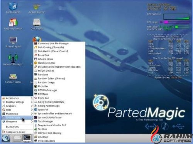The width and height of the screenshot is (193, 144).
Task: Launch Network Manager from the desktop
Action: click(13, 60)
